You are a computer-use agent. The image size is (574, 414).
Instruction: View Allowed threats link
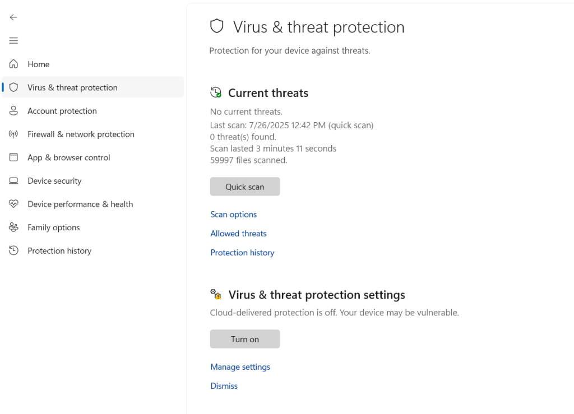click(238, 234)
